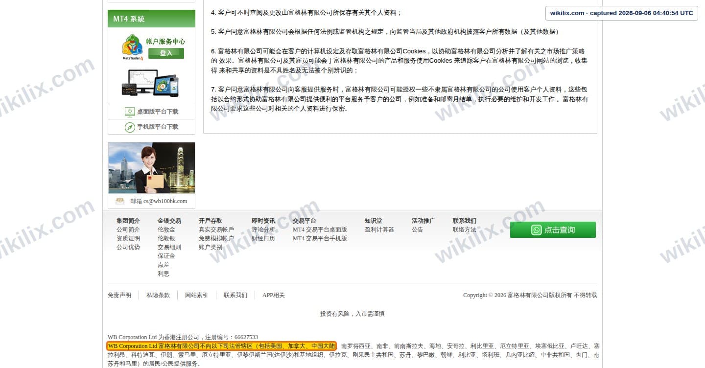
Task: Open 网站索引 bottom link
Action: pyautogui.click(x=196, y=295)
